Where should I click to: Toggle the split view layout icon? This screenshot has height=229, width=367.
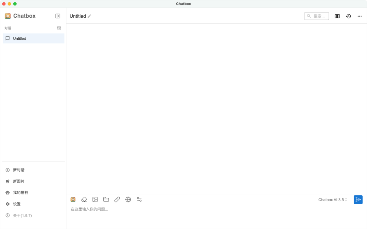click(x=337, y=16)
